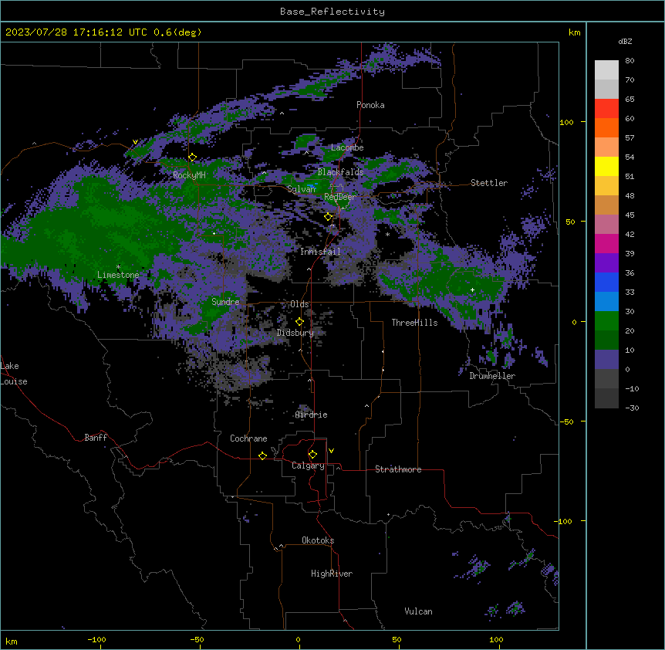Select the violet 36-39 dBZ legend swatch
Viewport: 665px width, 650px height.
pos(606,263)
